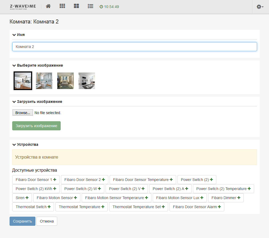The width and height of the screenshot is (269, 238).
Task: Add Fibaro Door Sensor Temperature plus icon
Action: tap(171, 180)
